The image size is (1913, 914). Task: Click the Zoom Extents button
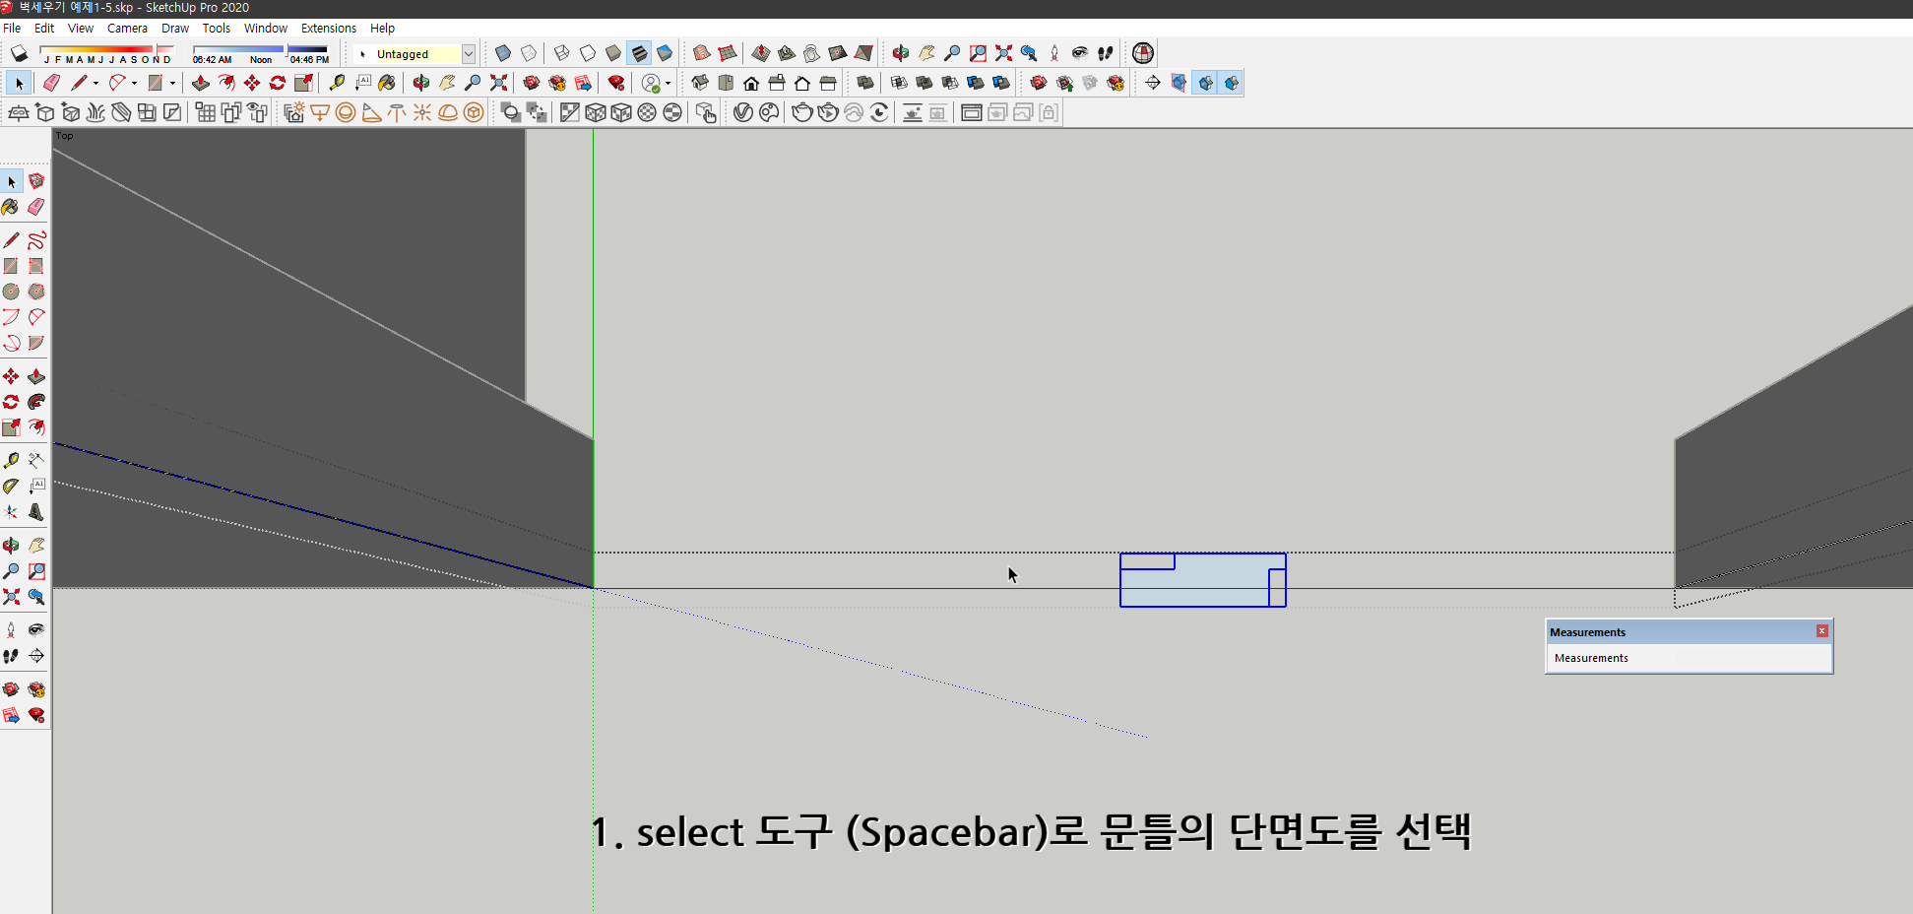[498, 83]
